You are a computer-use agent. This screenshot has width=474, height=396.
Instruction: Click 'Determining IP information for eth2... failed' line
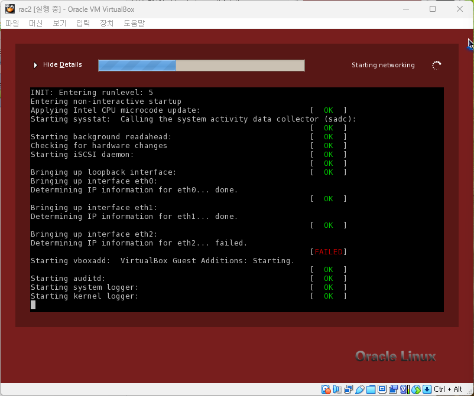click(139, 243)
